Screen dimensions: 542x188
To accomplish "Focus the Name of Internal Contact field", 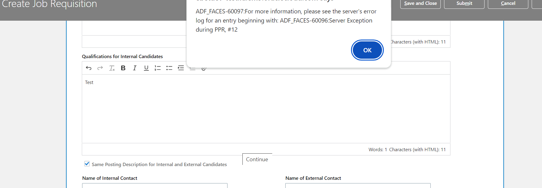I will click(155, 186).
